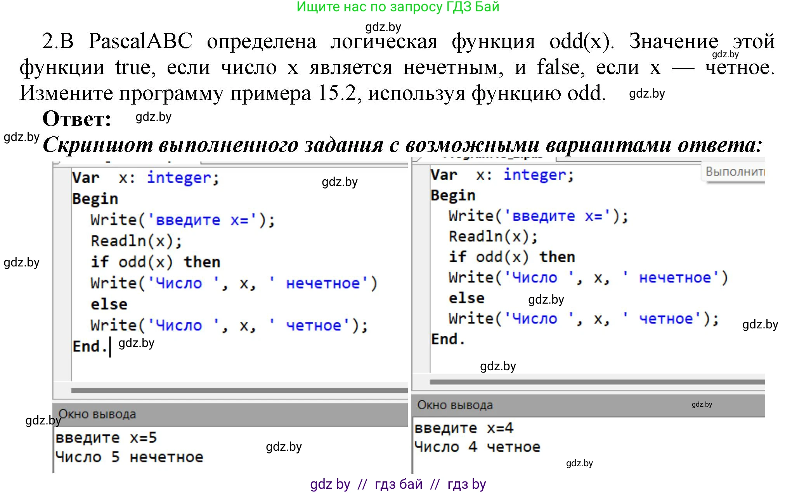Place cursor on 'if odd(x) then' in left editor

click(x=155, y=262)
